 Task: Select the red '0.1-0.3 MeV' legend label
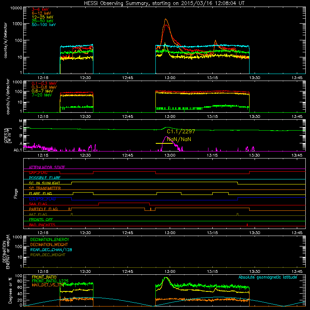[44, 83]
